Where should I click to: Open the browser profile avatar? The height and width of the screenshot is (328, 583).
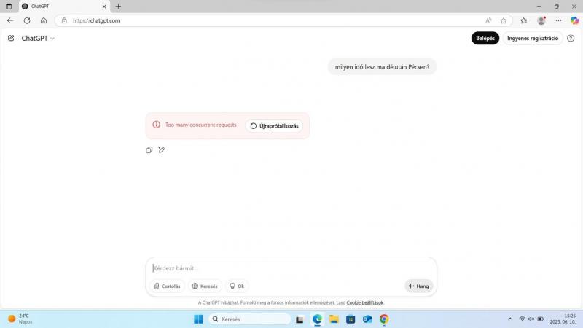point(541,20)
